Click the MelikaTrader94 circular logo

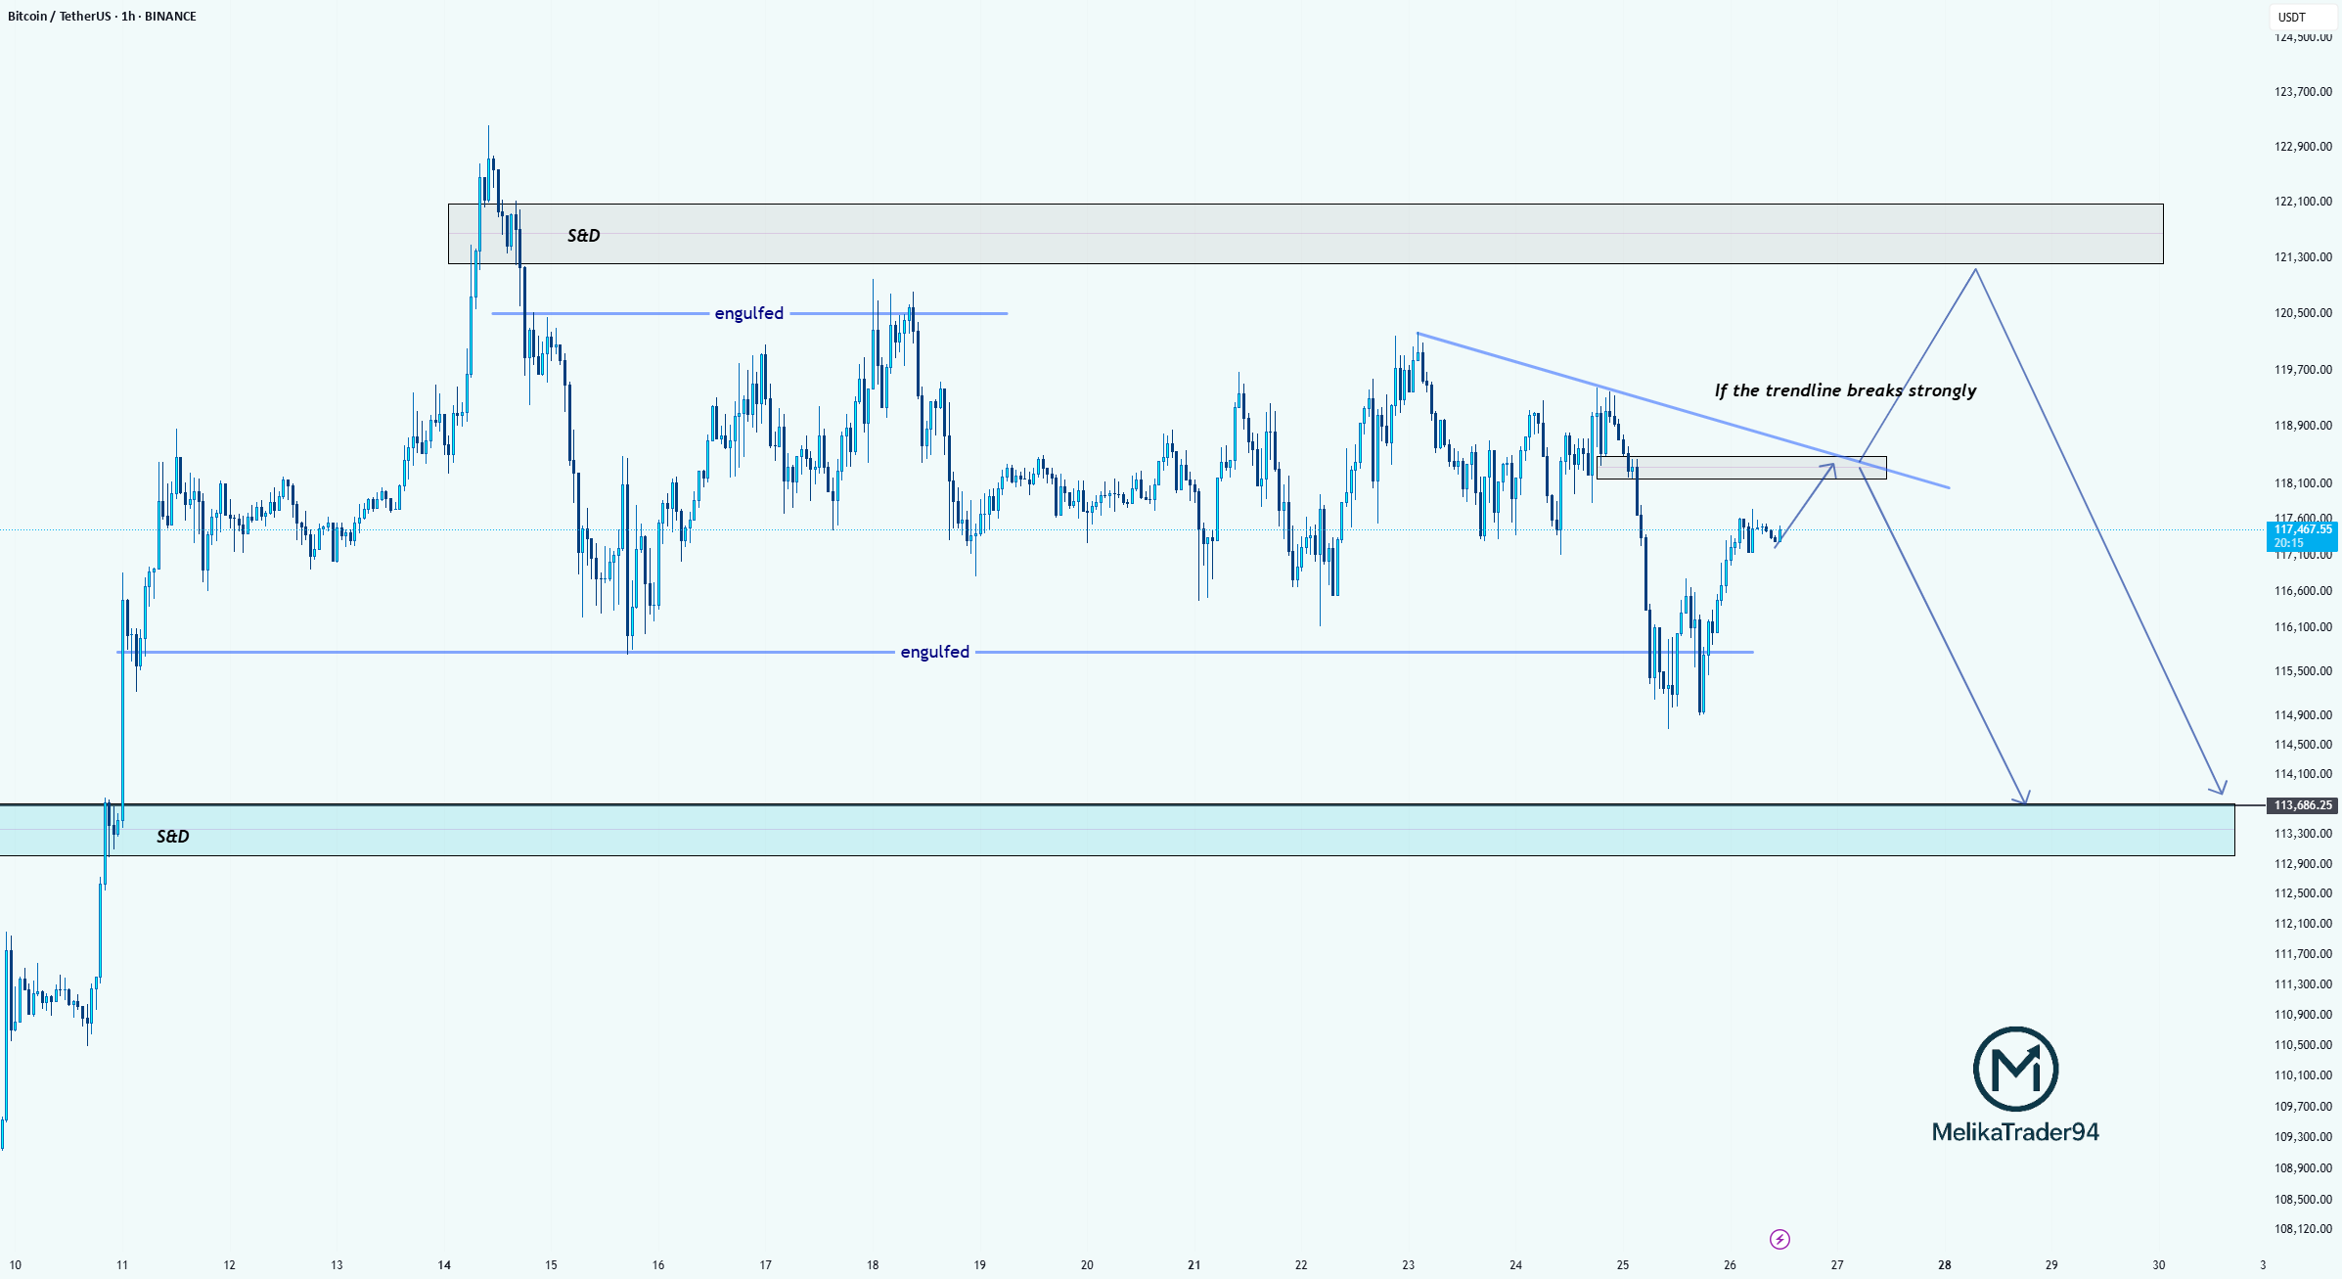coord(2015,1069)
